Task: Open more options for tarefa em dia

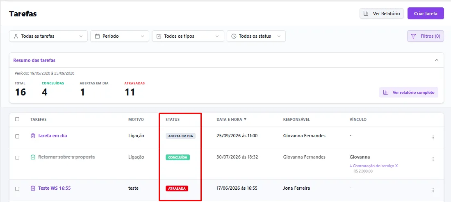Action: coord(433,137)
